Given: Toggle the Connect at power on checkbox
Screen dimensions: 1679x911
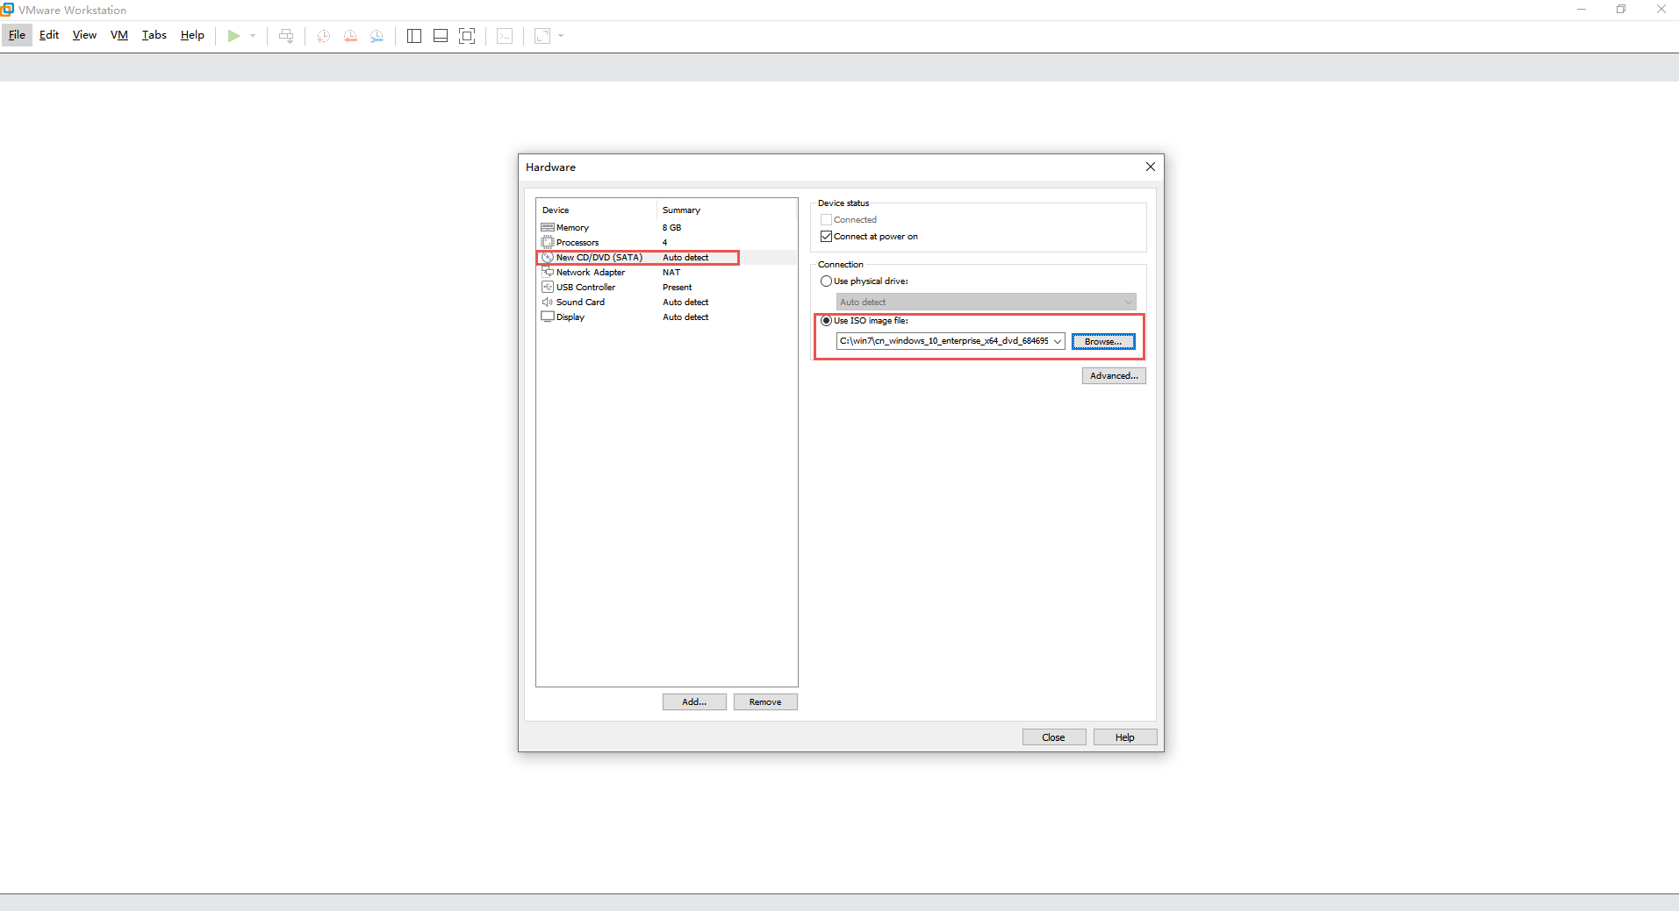Looking at the screenshot, I should (826, 236).
